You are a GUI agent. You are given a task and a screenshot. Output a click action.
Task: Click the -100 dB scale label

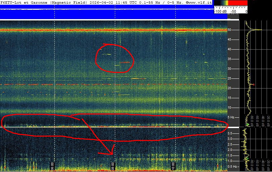[x=220, y=11]
